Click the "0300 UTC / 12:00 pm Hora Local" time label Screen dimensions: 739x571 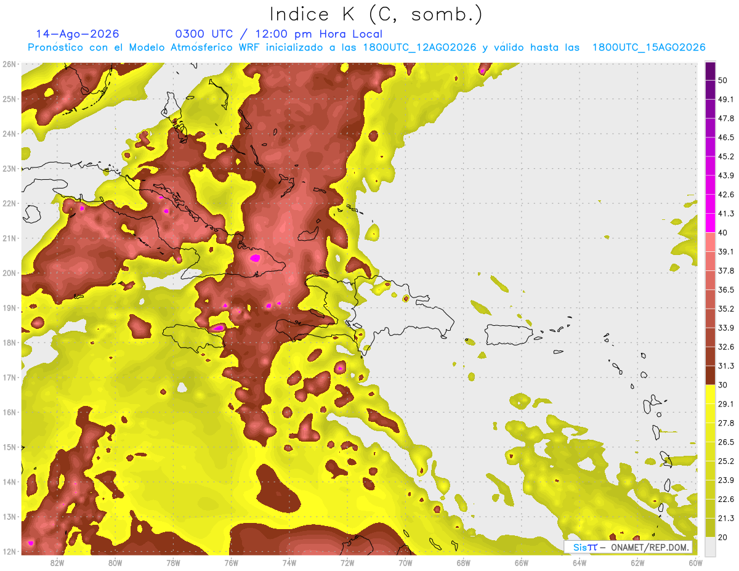pos(279,34)
